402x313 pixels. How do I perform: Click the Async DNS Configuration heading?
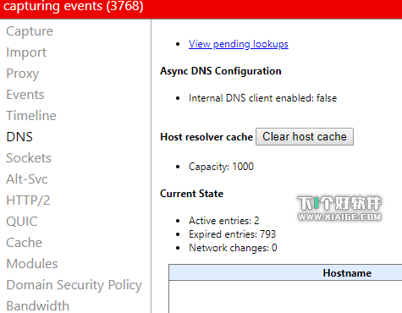point(221,71)
